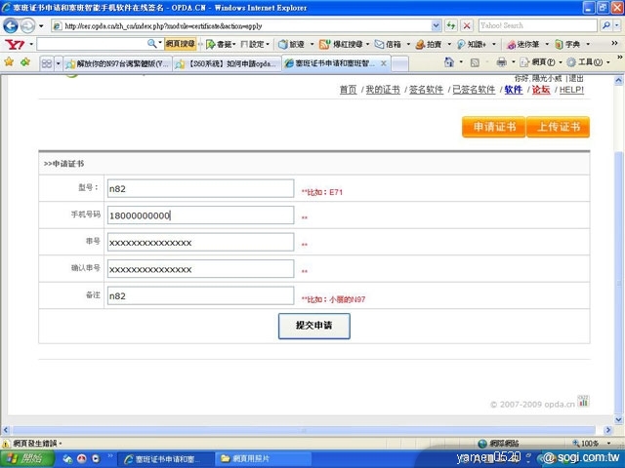The width and height of the screenshot is (625, 468).
Task: Submit the form with 提交申请 button
Action: pyautogui.click(x=313, y=325)
